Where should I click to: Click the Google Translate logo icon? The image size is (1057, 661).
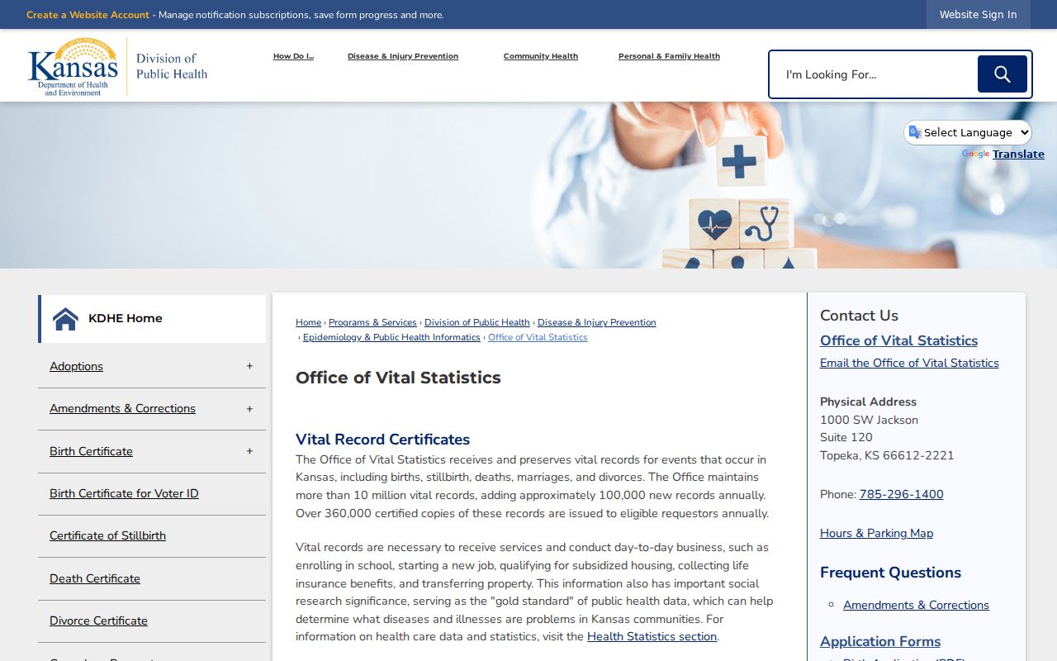(x=975, y=155)
